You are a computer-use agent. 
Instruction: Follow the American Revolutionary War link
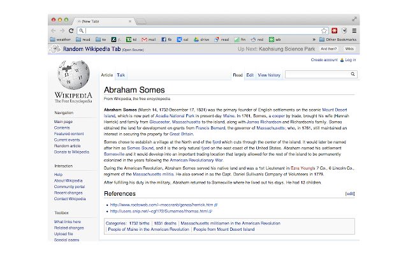point(196,160)
